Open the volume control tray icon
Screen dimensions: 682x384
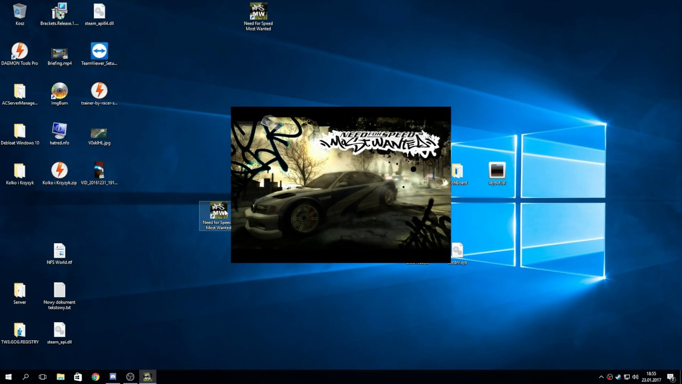coord(635,377)
